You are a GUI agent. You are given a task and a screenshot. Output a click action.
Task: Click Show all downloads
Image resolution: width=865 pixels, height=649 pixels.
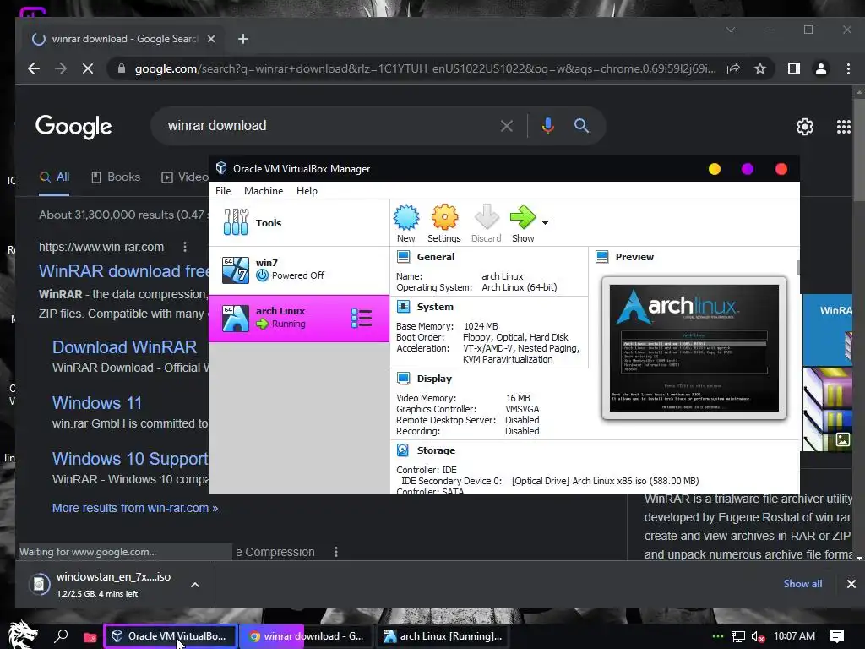[802, 584]
